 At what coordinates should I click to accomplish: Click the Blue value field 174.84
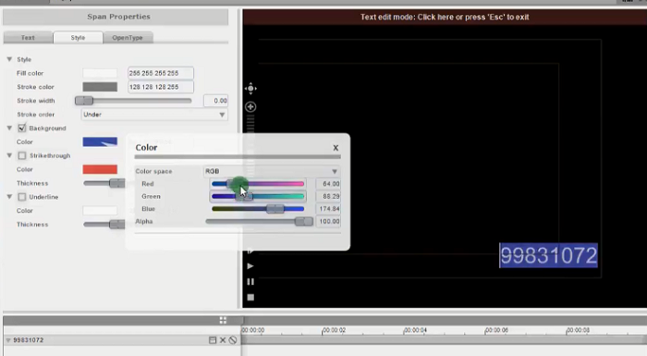(328, 209)
